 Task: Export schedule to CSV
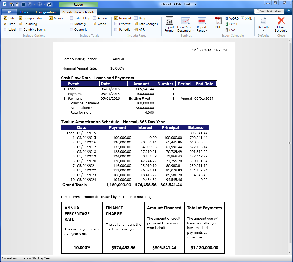(x=230, y=30)
